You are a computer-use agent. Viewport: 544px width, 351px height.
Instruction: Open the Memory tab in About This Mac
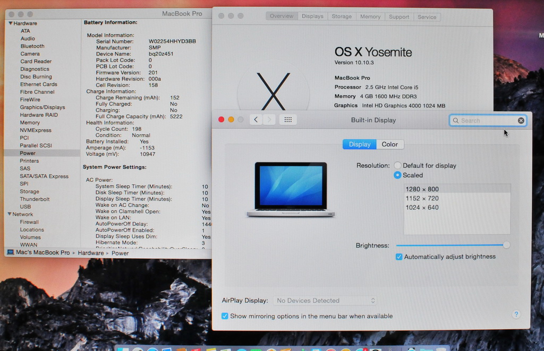(370, 16)
